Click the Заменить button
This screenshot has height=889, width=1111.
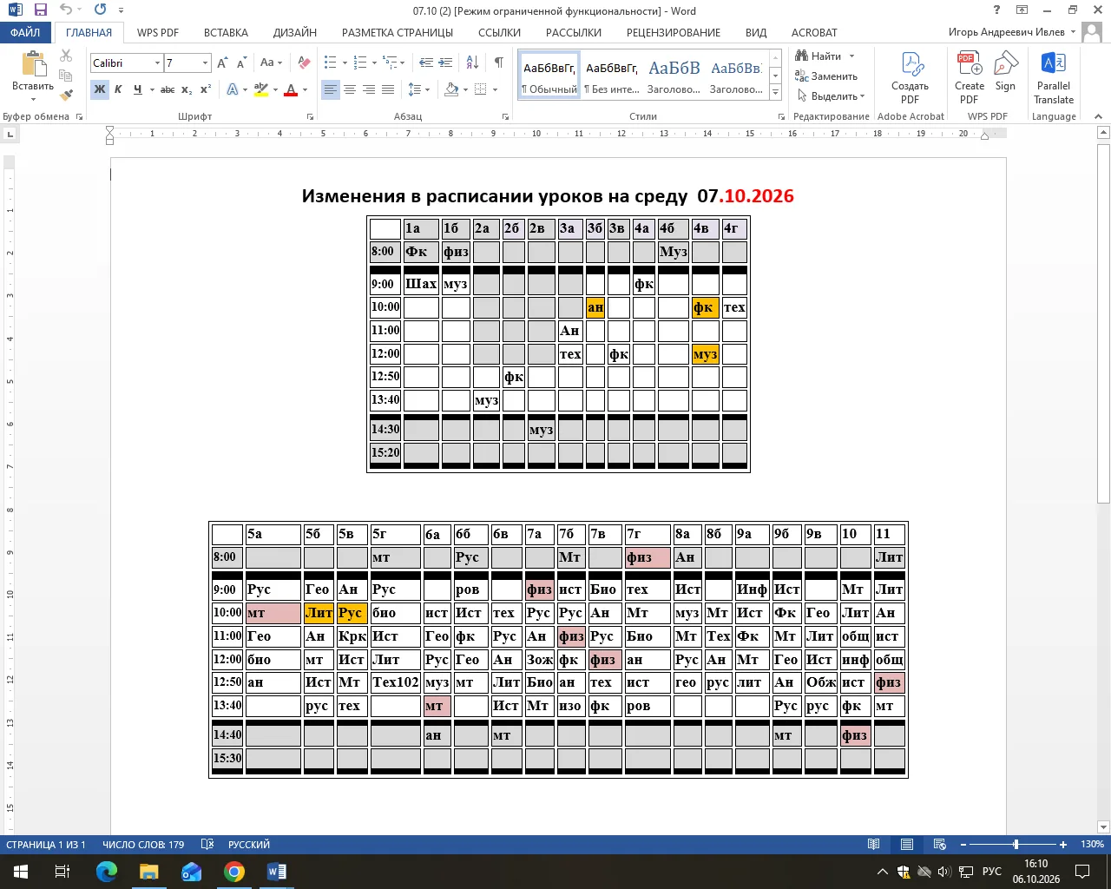(x=826, y=76)
